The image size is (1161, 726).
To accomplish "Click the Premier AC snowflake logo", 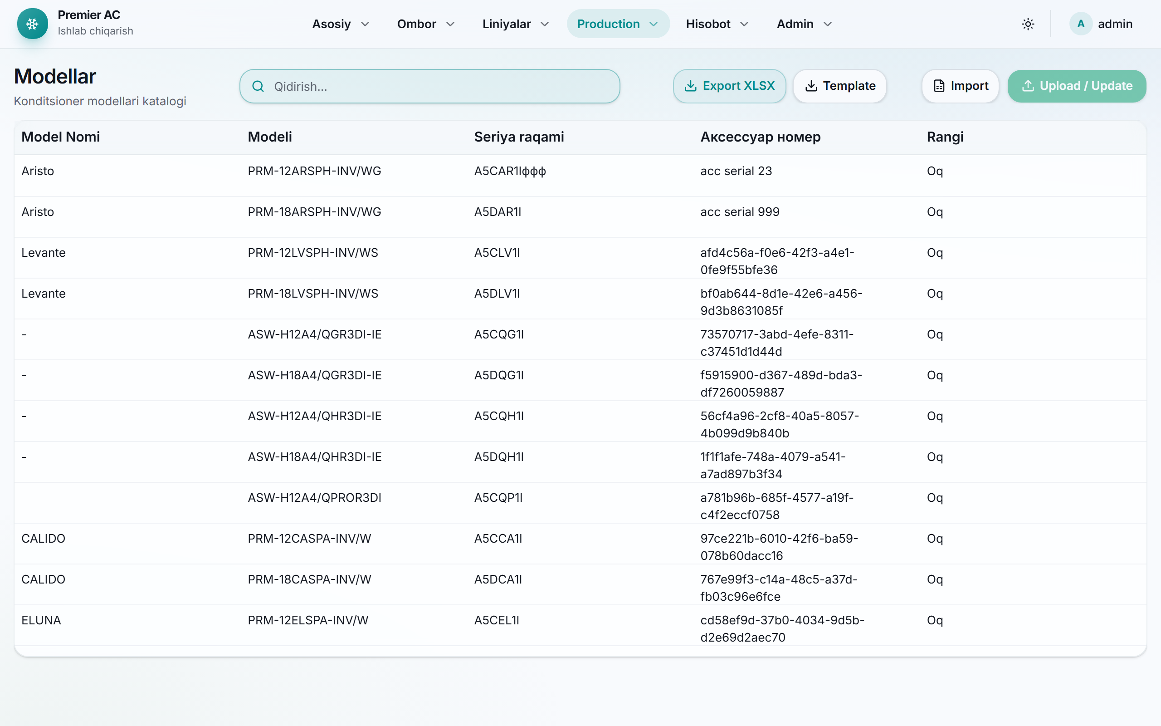I will pos(32,24).
